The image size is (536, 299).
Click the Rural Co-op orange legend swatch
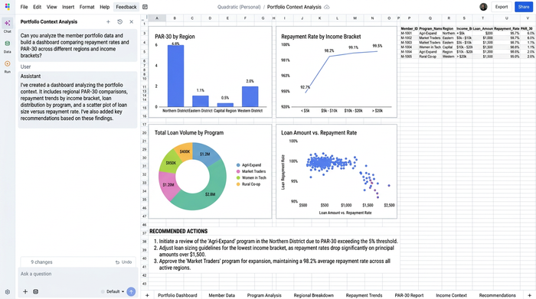point(238,184)
